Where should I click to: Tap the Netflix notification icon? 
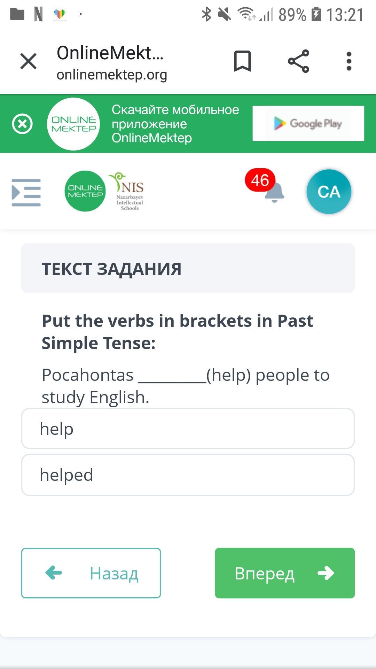coord(38,15)
